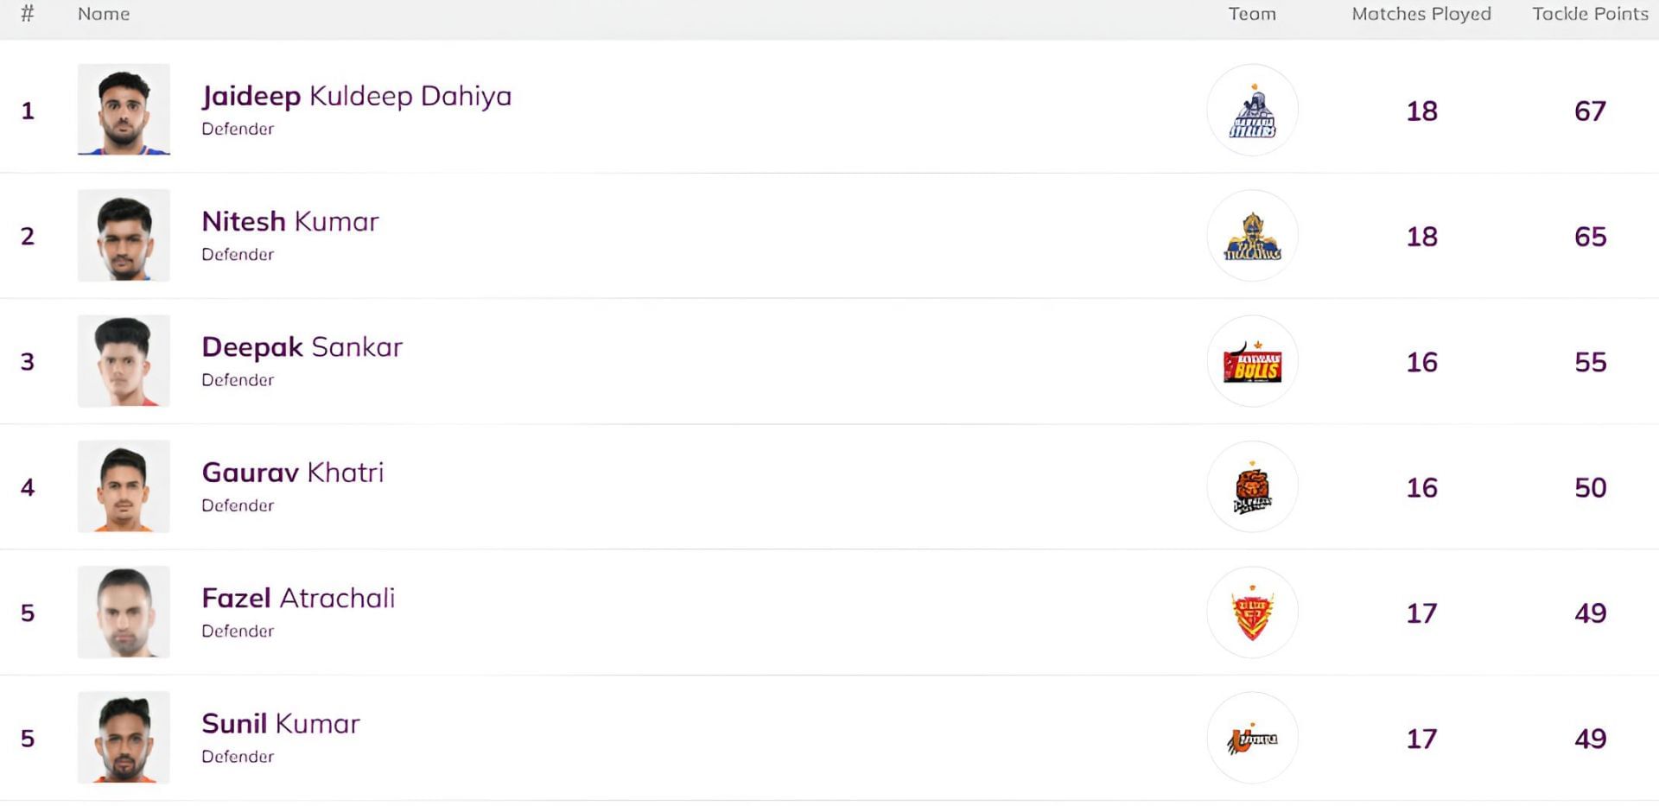Click Sunil Kumar's player photo

click(124, 738)
